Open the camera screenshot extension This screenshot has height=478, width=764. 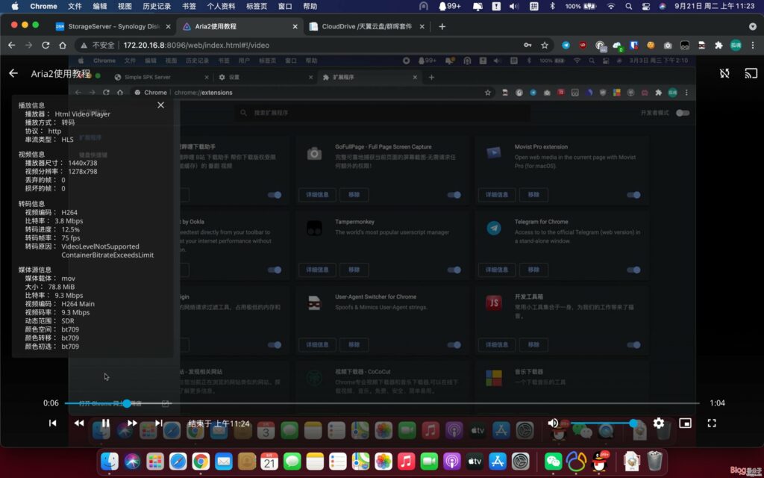[x=668, y=45]
